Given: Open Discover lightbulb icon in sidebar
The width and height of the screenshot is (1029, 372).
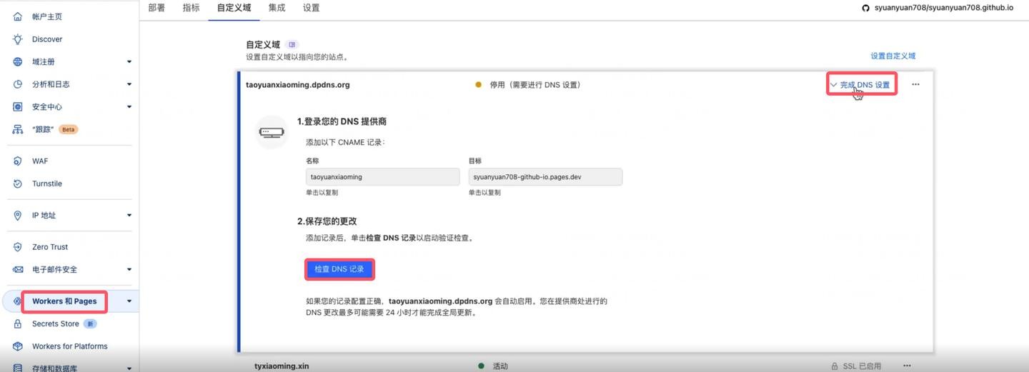Looking at the screenshot, I should pos(18,39).
